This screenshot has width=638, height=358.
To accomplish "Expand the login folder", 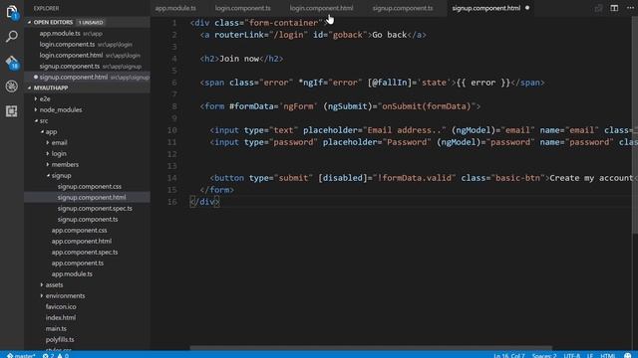I will click(x=59, y=153).
